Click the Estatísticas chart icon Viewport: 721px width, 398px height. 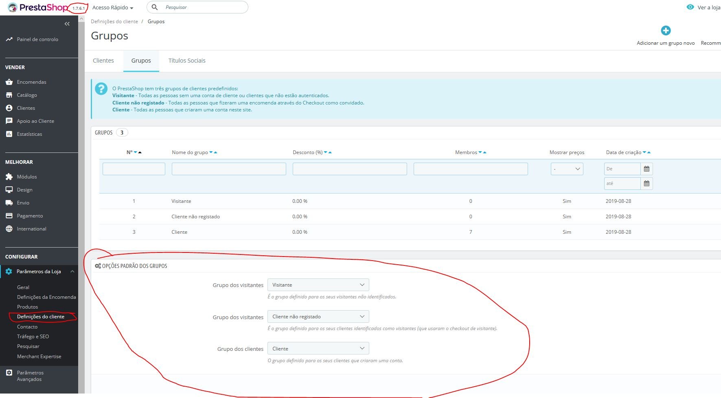tap(9, 134)
